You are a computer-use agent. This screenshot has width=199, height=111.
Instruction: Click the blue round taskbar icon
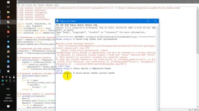pos(8,61)
